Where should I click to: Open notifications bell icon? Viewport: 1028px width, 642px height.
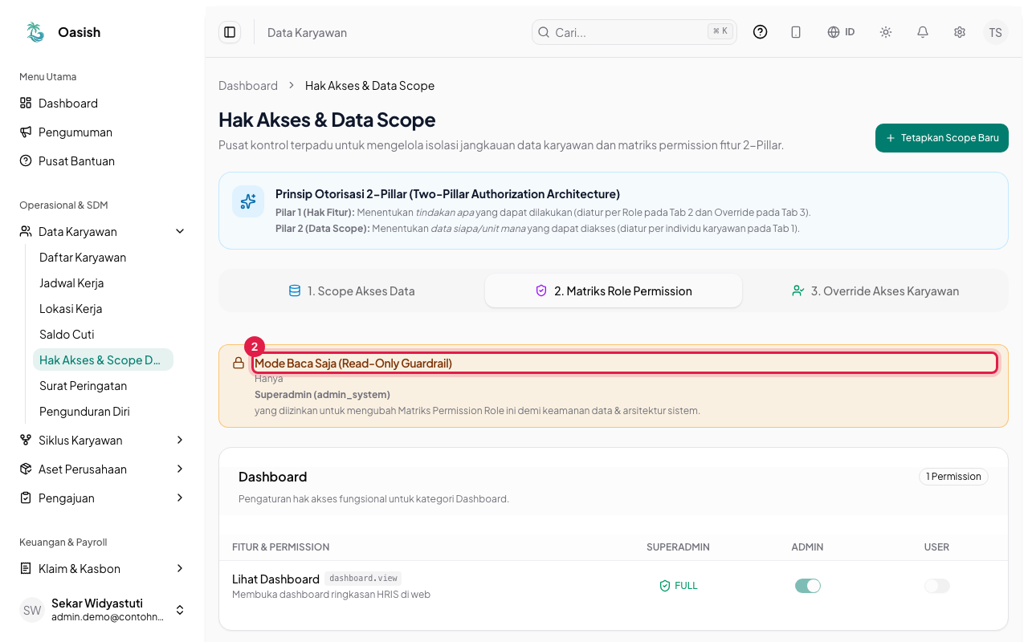(x=923, y=32)
